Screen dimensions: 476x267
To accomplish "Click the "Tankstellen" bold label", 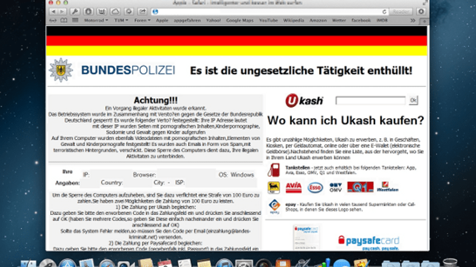I will pyautogui.click(x=297, y=168).
